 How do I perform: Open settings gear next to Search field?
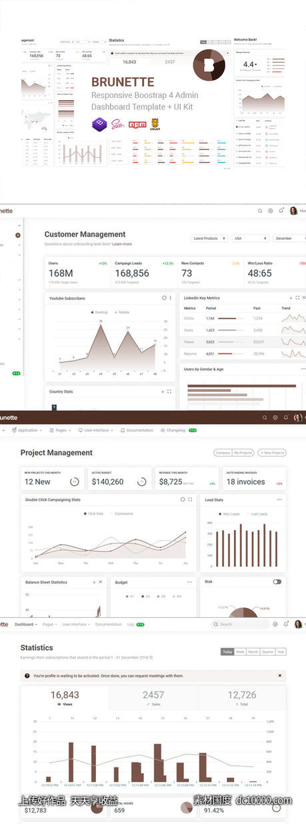pos(275,625)
